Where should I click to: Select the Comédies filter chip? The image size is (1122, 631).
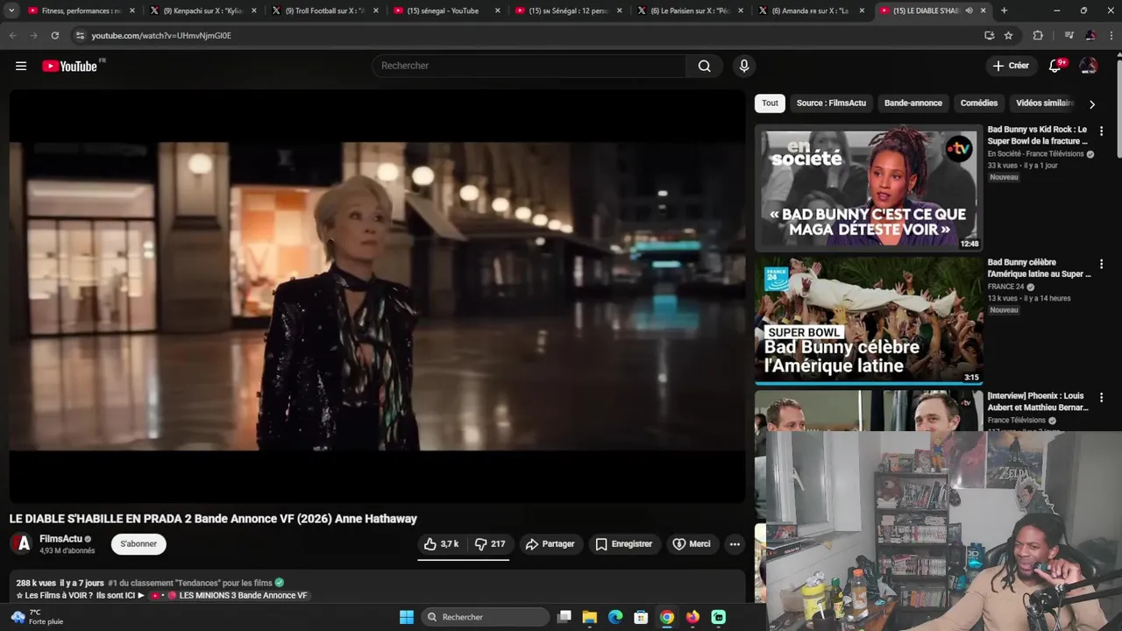click(x=979, y=103)
